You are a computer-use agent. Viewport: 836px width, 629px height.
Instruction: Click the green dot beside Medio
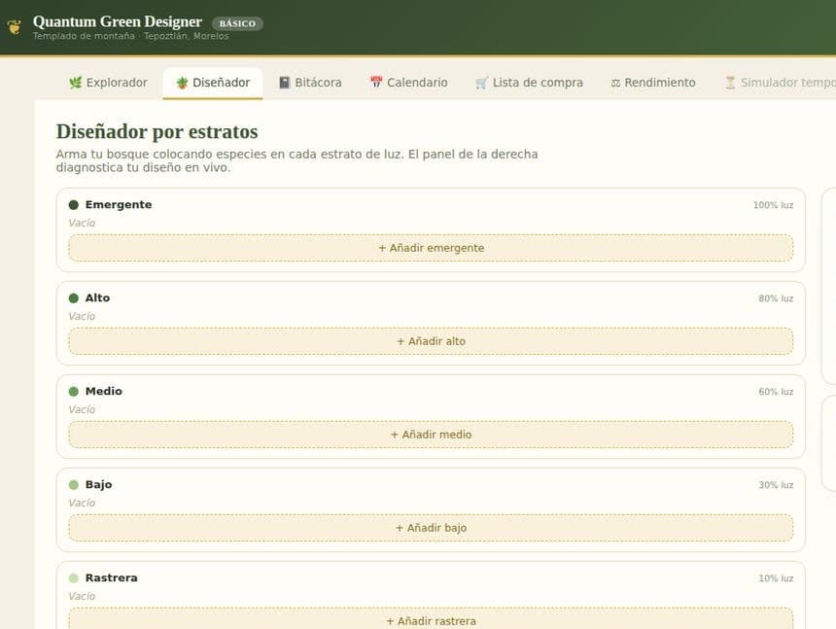74,391
